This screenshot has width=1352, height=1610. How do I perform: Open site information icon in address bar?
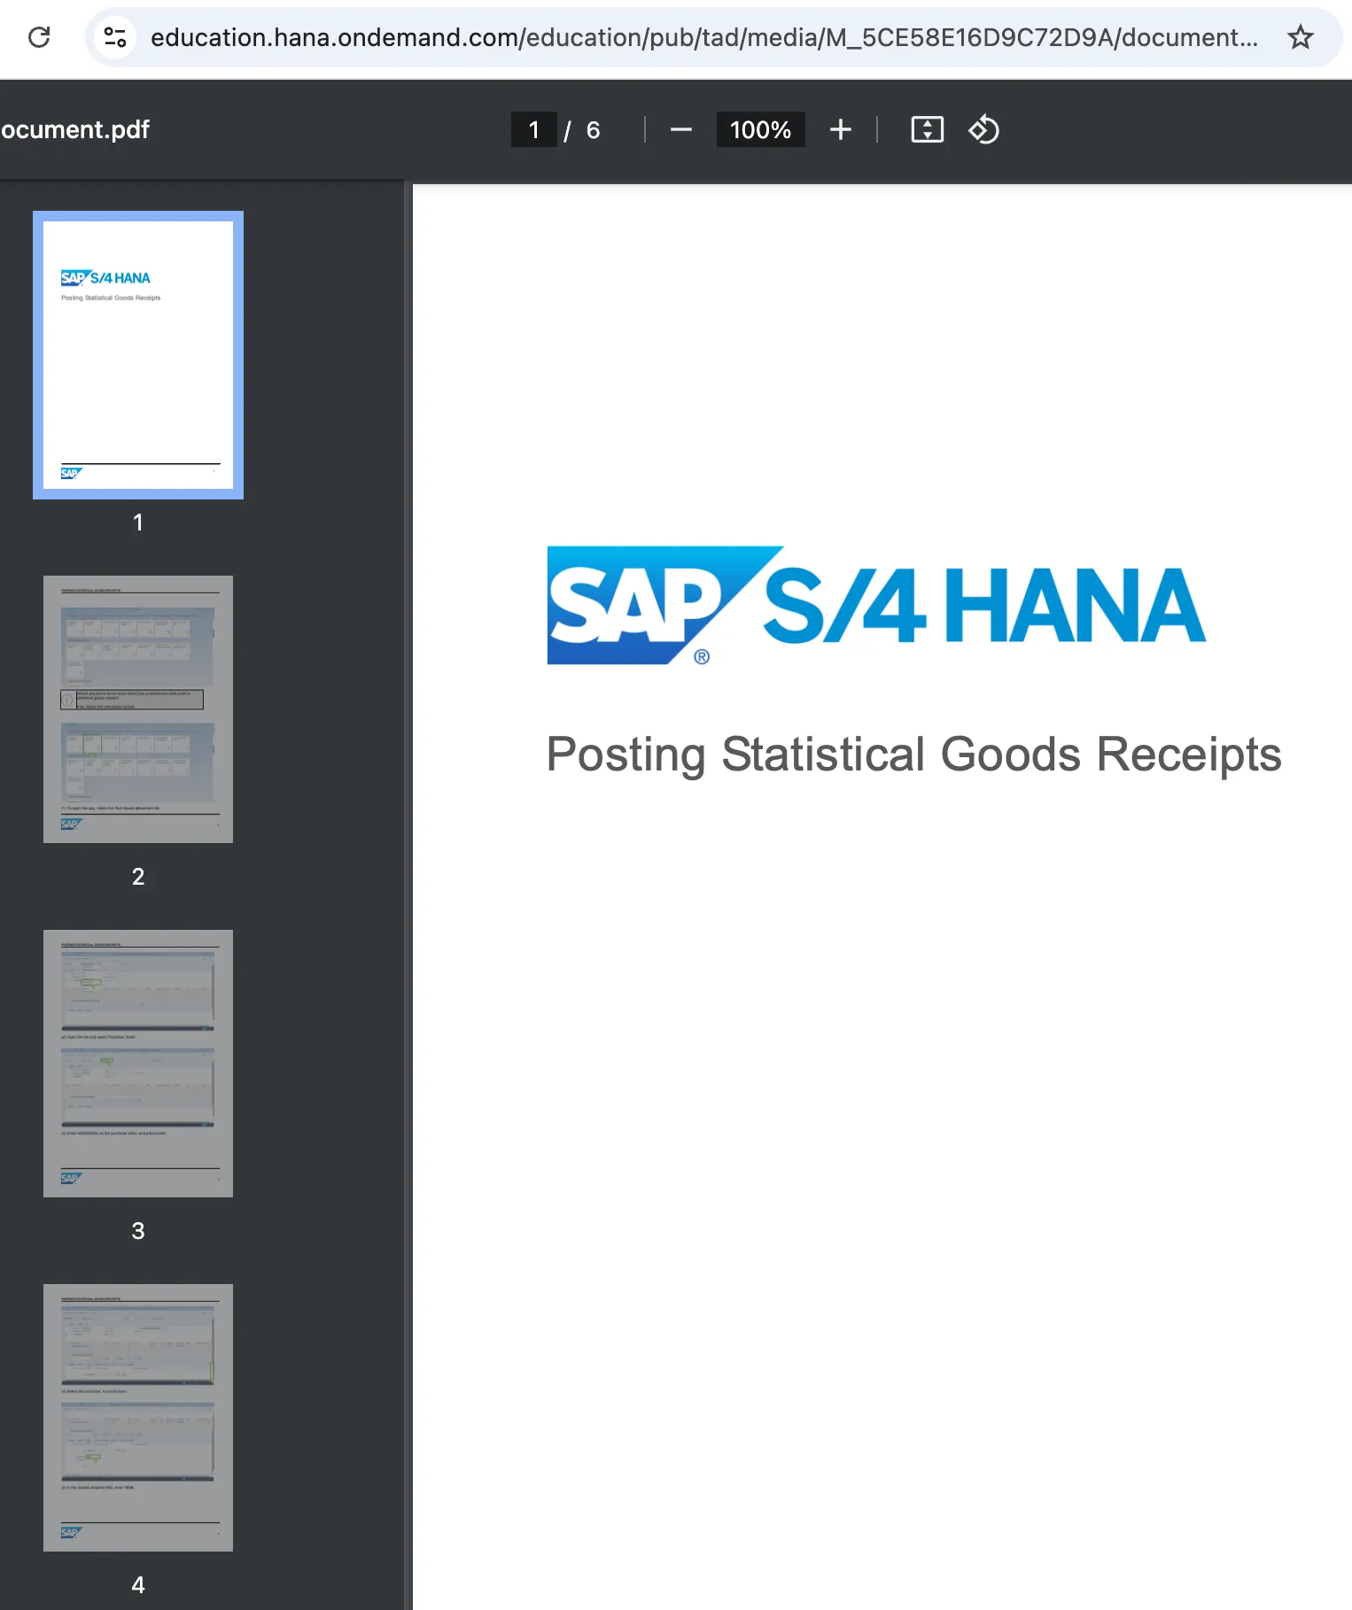(115, 37)
